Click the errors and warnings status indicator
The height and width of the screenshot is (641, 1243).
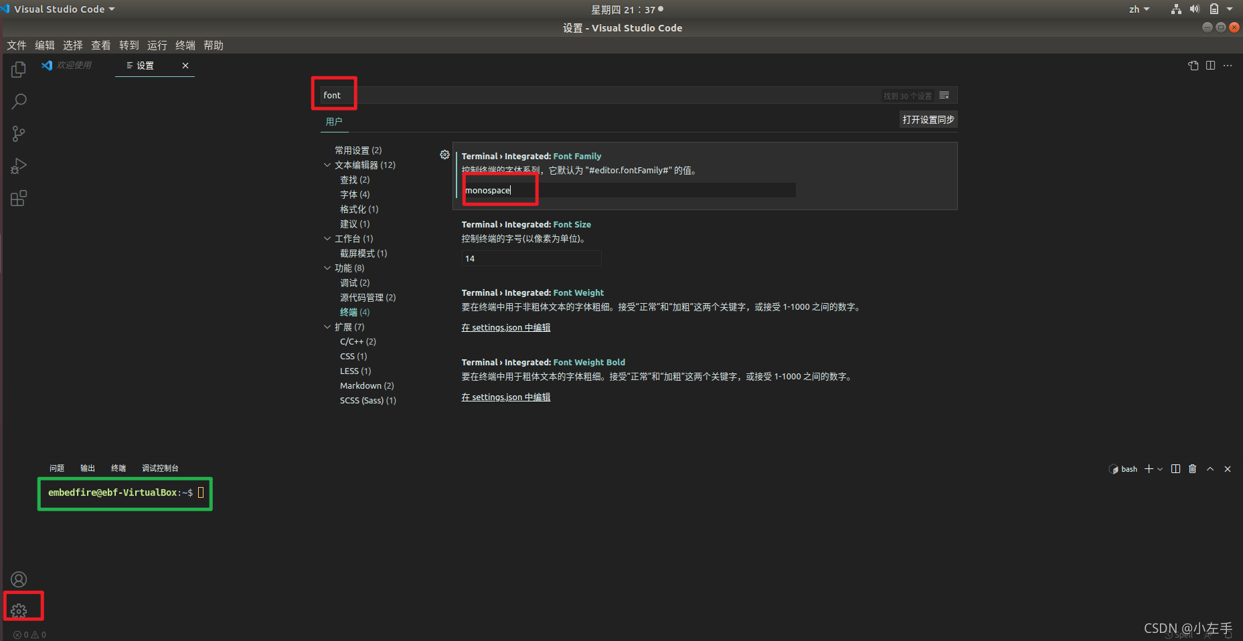click(x=30, y=635)
